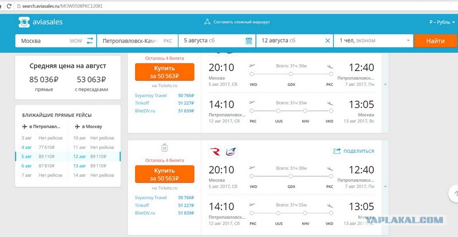This screenshot has height=237, width=458.
Task: Open passengers and class dropdown
Action: click(374, 41)
